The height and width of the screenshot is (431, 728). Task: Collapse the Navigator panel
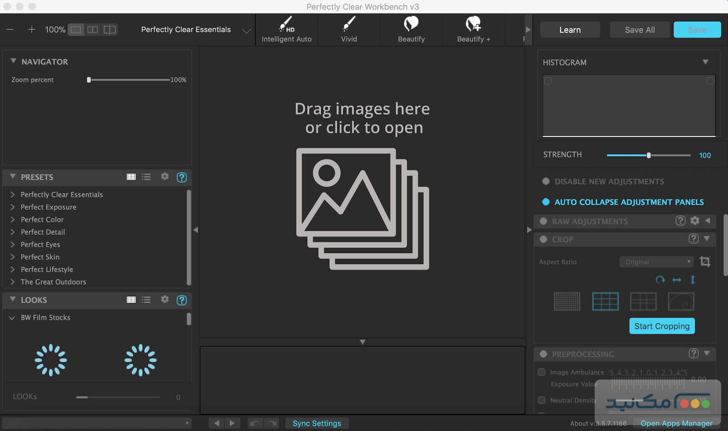pos(13,61)
